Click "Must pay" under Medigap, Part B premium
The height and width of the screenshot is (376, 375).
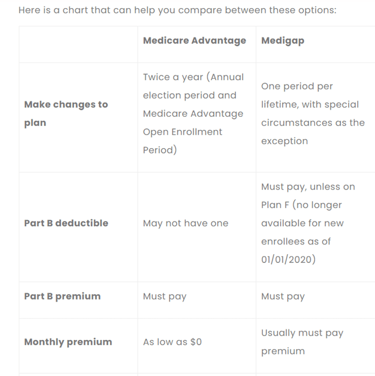pos(283,296)
